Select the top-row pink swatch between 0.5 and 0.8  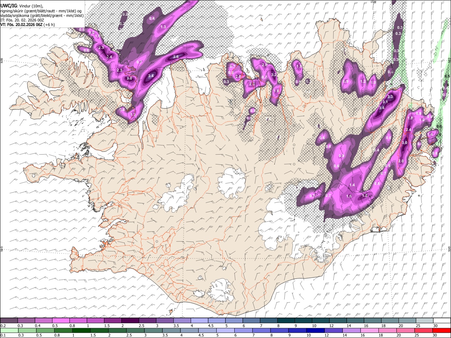pyautogui.click(x=61, y=321)
